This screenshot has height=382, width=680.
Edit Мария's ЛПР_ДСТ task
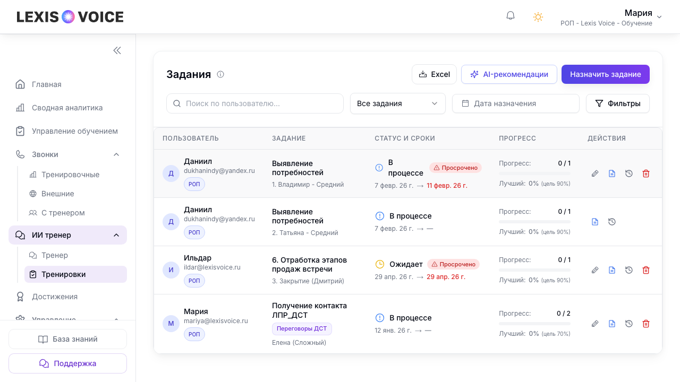(595, 324)
